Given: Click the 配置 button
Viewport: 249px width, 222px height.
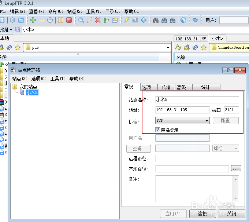Looking at the screenshot, I should pyautogui.click(x=226, y=120).
